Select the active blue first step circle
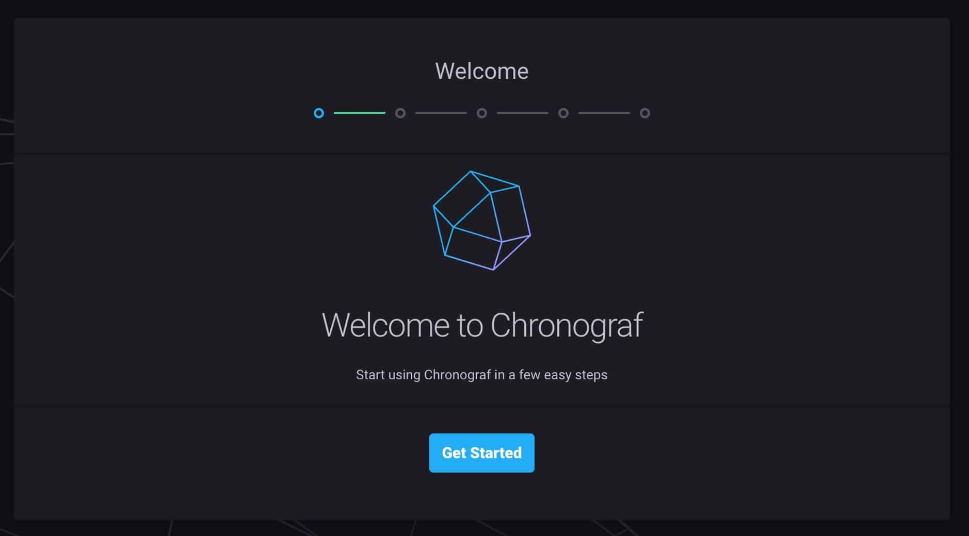 pyautogui.click(x=319, y=113)
